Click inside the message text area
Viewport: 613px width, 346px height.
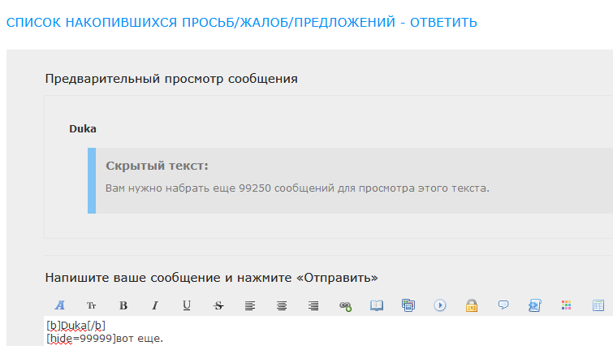[328, 331]
